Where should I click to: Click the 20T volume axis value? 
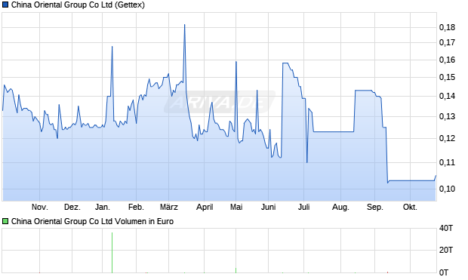click(446, 250)
